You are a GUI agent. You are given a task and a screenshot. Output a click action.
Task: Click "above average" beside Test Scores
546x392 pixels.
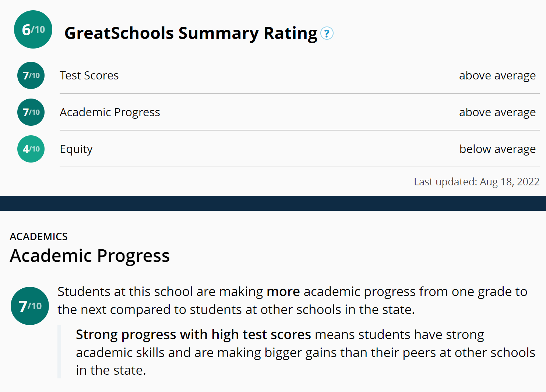497,75
